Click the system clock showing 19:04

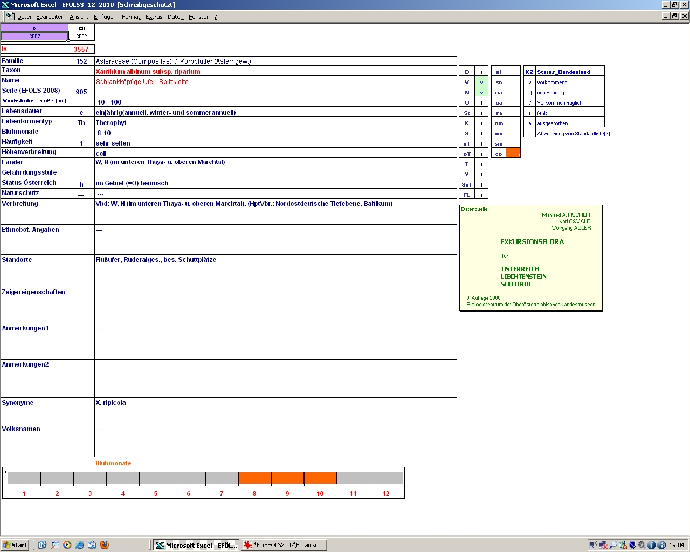coord(677,545)
